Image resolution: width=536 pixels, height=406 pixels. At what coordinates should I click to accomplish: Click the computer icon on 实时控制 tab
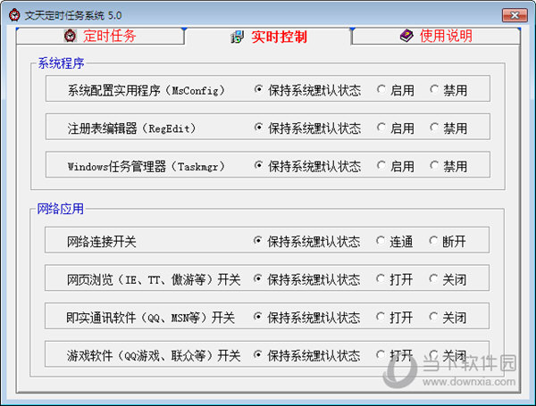click(237, 37)
